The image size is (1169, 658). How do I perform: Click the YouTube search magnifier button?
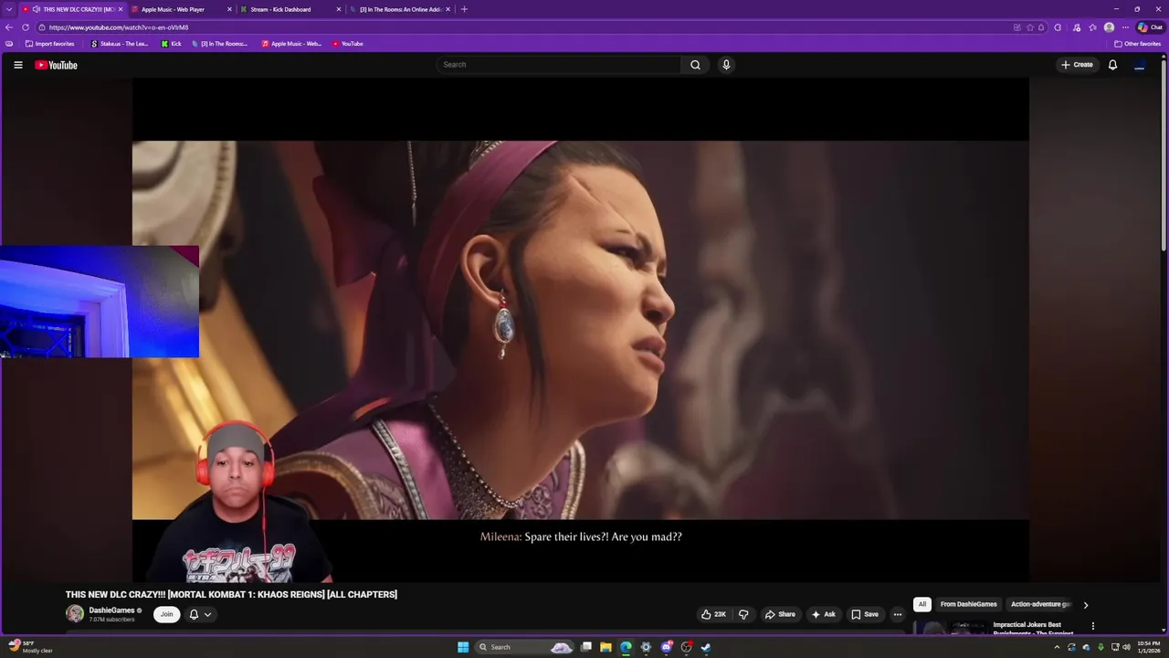pos(695,65)
